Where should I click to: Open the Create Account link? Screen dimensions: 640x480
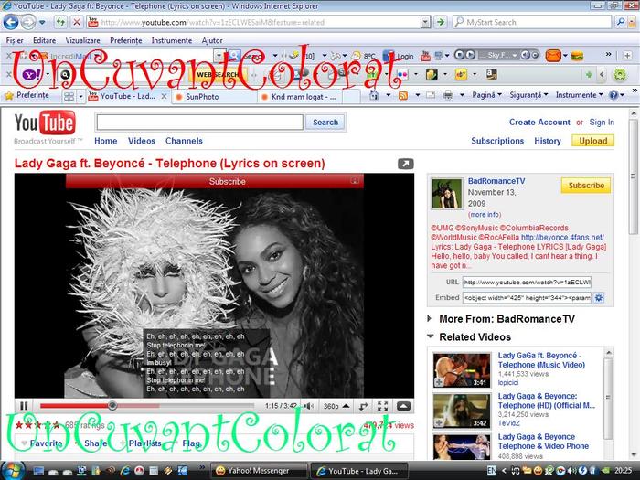click(x=539, y=122)
